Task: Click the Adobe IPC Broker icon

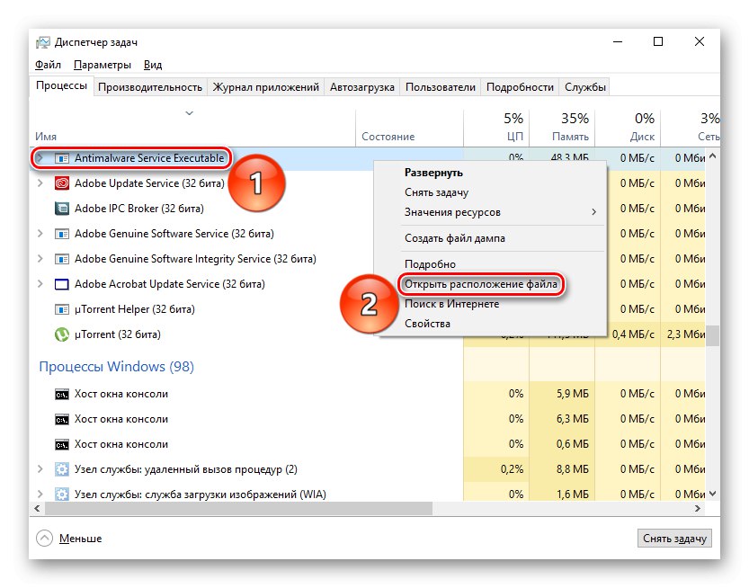Action: (62, 209)
